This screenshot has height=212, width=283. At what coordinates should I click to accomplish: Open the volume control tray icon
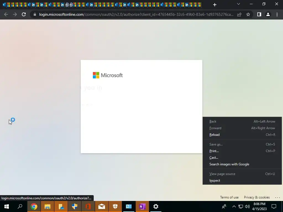[x=247, y=206]
